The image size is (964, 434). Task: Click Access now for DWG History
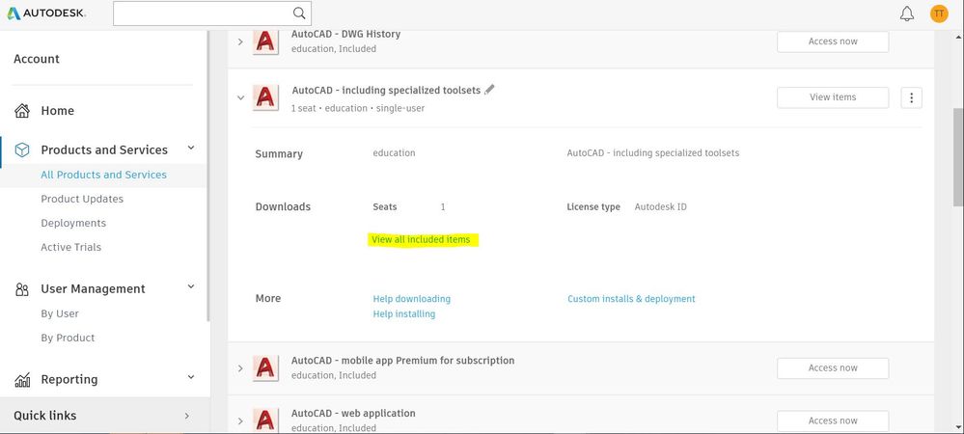point(833,41)
